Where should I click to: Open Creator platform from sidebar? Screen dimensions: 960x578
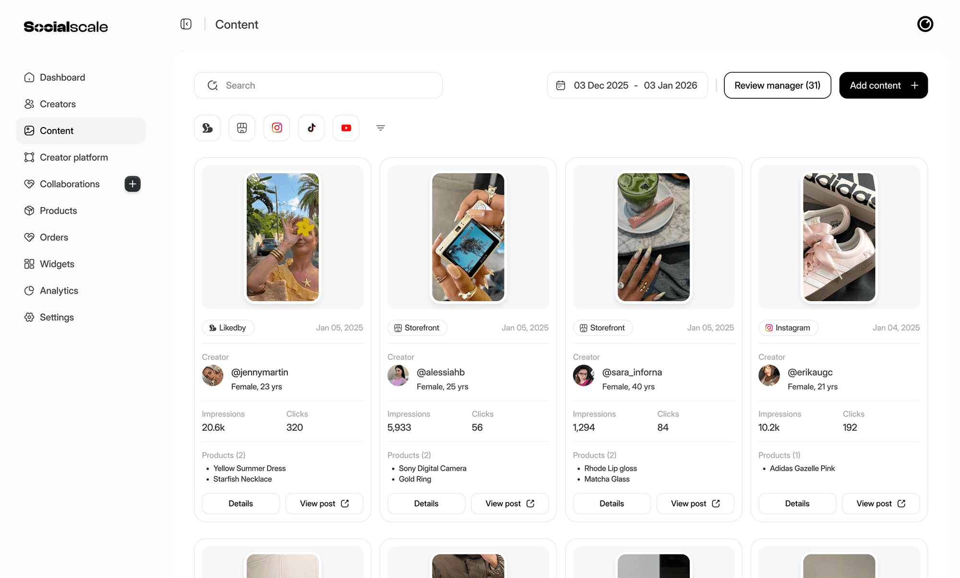click(73, 157)
